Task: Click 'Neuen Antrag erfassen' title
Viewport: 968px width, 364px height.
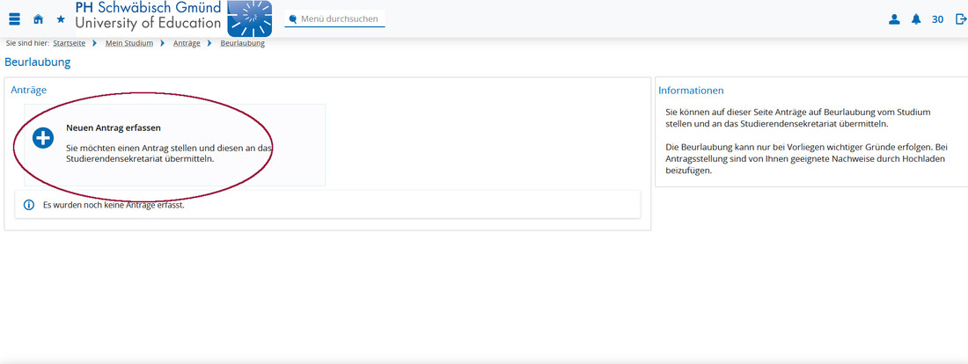Action: click(114, 127)
